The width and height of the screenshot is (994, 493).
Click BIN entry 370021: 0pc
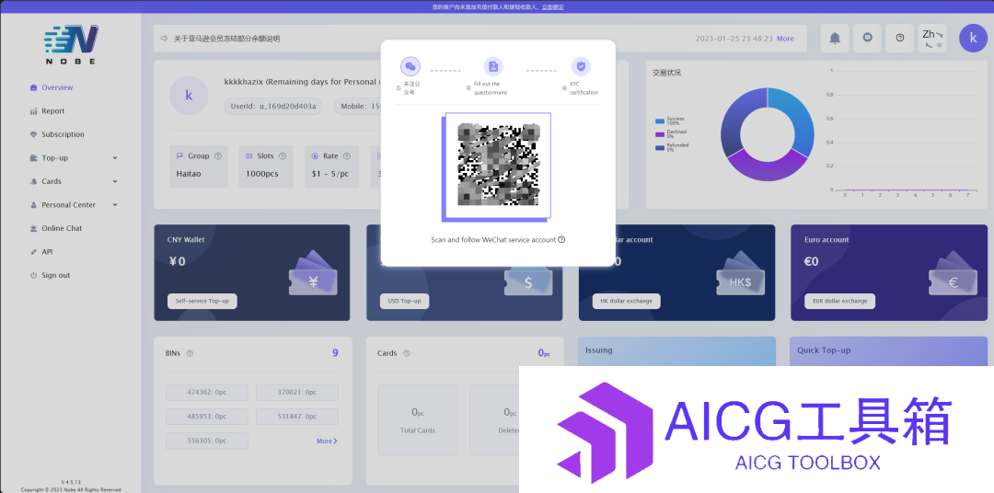point(297,392)
